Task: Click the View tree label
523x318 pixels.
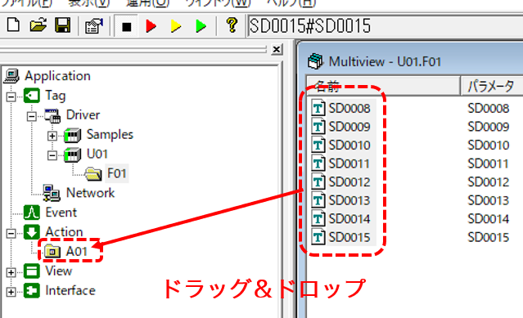Action: point(59,271)
